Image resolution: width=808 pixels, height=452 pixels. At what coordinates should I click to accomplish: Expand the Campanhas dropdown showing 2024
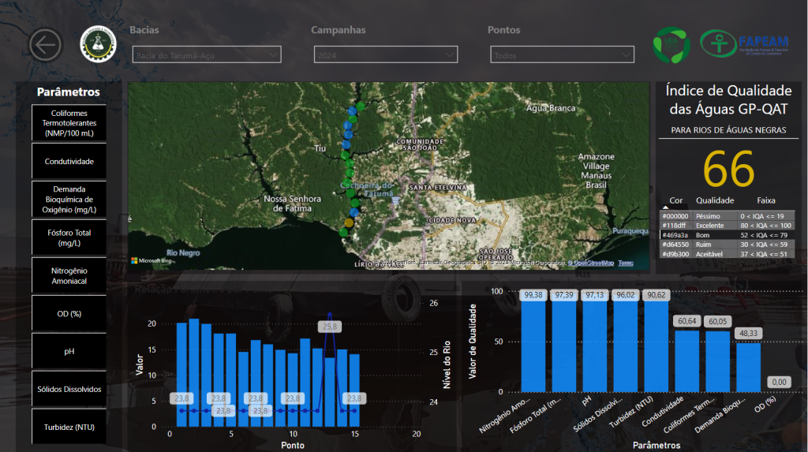coord(384,55)
